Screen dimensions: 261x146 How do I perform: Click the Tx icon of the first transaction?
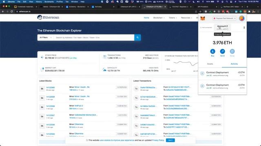[x=136, y=88]
